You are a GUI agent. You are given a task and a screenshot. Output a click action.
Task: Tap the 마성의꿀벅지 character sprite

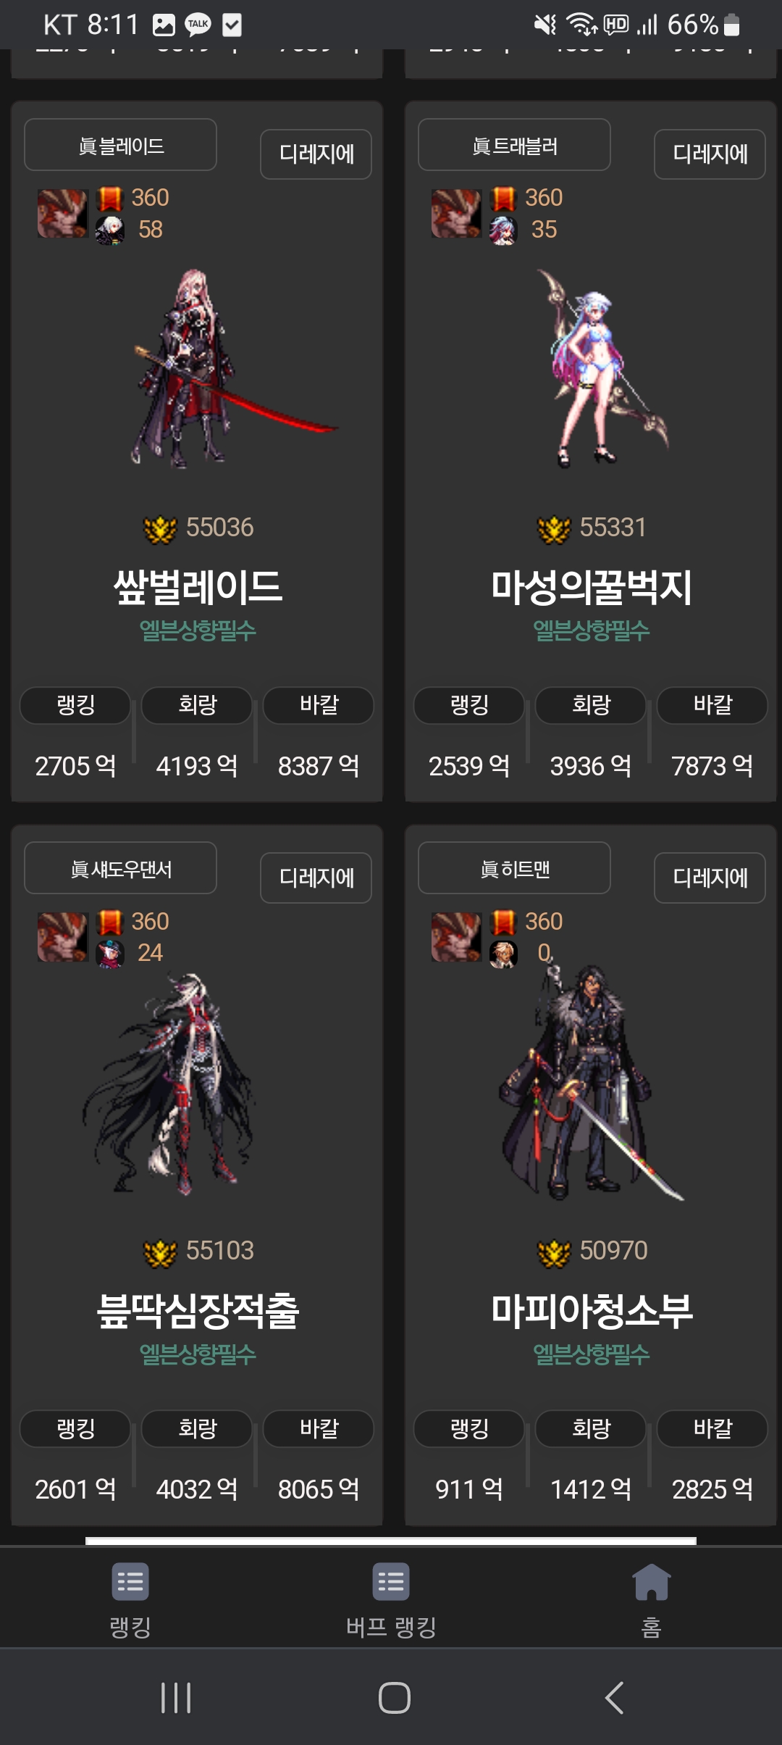click(x=601, y=368)
